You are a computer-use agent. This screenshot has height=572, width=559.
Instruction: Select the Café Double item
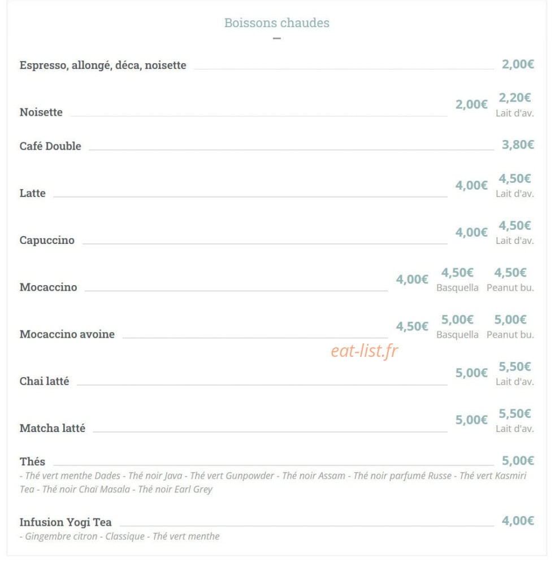tap(51, 147)
